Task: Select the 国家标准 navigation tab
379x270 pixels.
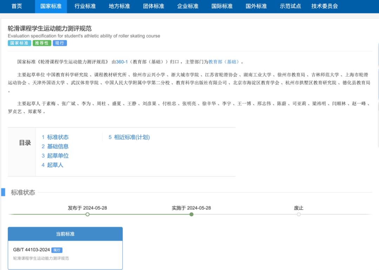Action: (51, 6)
